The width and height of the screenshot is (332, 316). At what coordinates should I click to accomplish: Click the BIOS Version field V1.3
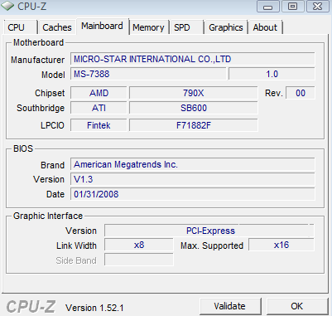[x=192, y=179]
